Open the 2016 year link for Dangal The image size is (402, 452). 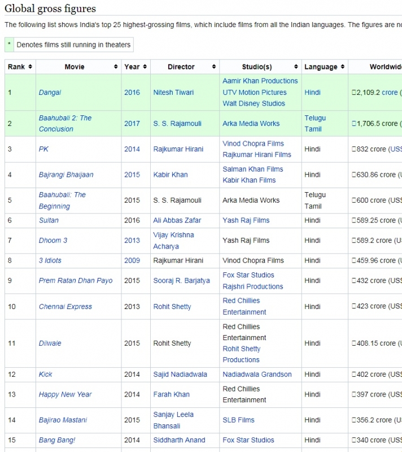(x=132, y=93)
